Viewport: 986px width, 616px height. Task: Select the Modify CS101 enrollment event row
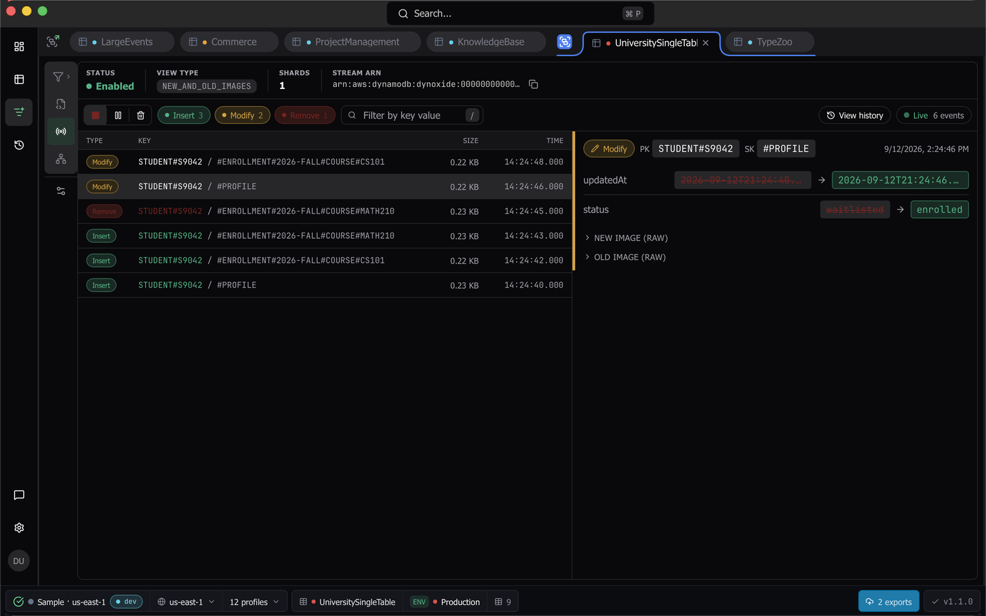pyautogui.click(x=325, y=162)
